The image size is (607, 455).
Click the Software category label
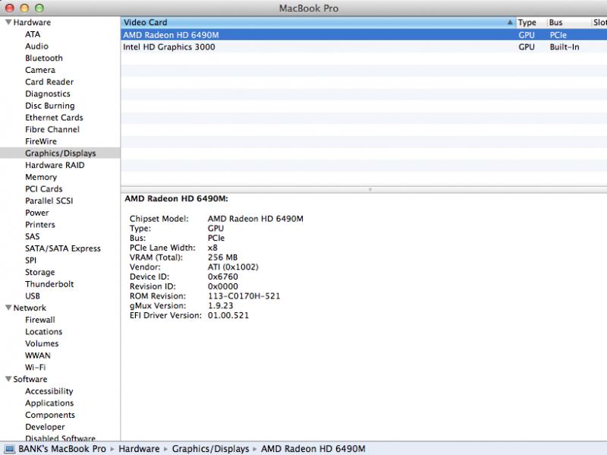(30, 379)
